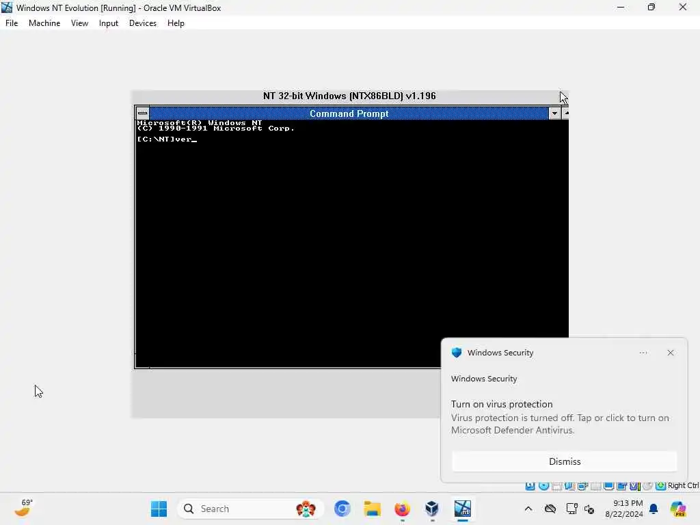Open network status tray icon
This screenshot has width=700, height=525.
pos(572,509)
